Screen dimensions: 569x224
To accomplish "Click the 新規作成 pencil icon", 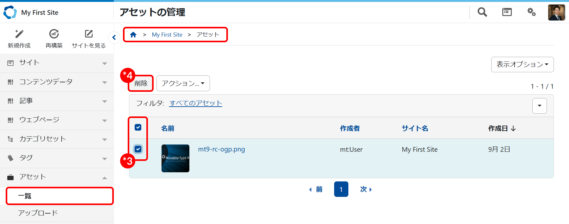I will [x=19, y=34].
